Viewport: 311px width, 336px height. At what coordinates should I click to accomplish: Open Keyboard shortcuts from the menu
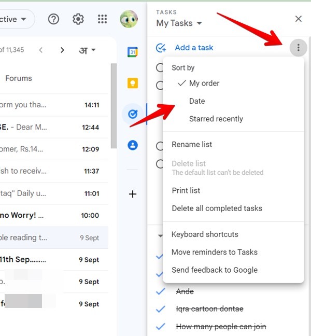point(233,234)
